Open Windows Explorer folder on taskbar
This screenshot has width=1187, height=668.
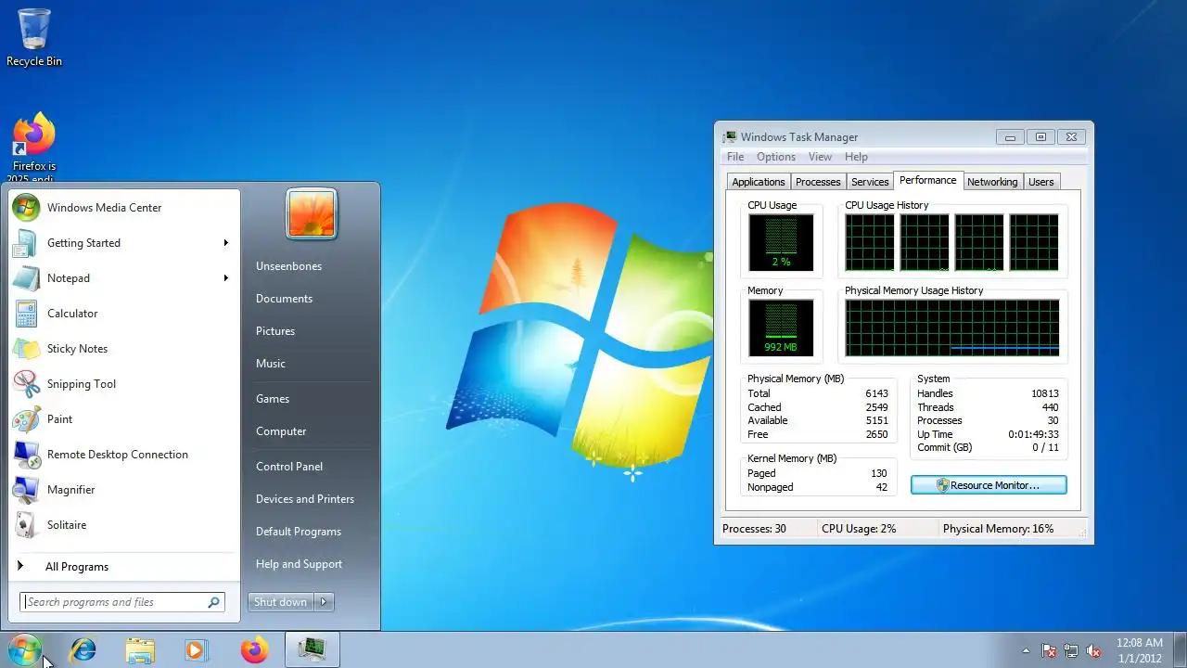[x=140, y=650]
